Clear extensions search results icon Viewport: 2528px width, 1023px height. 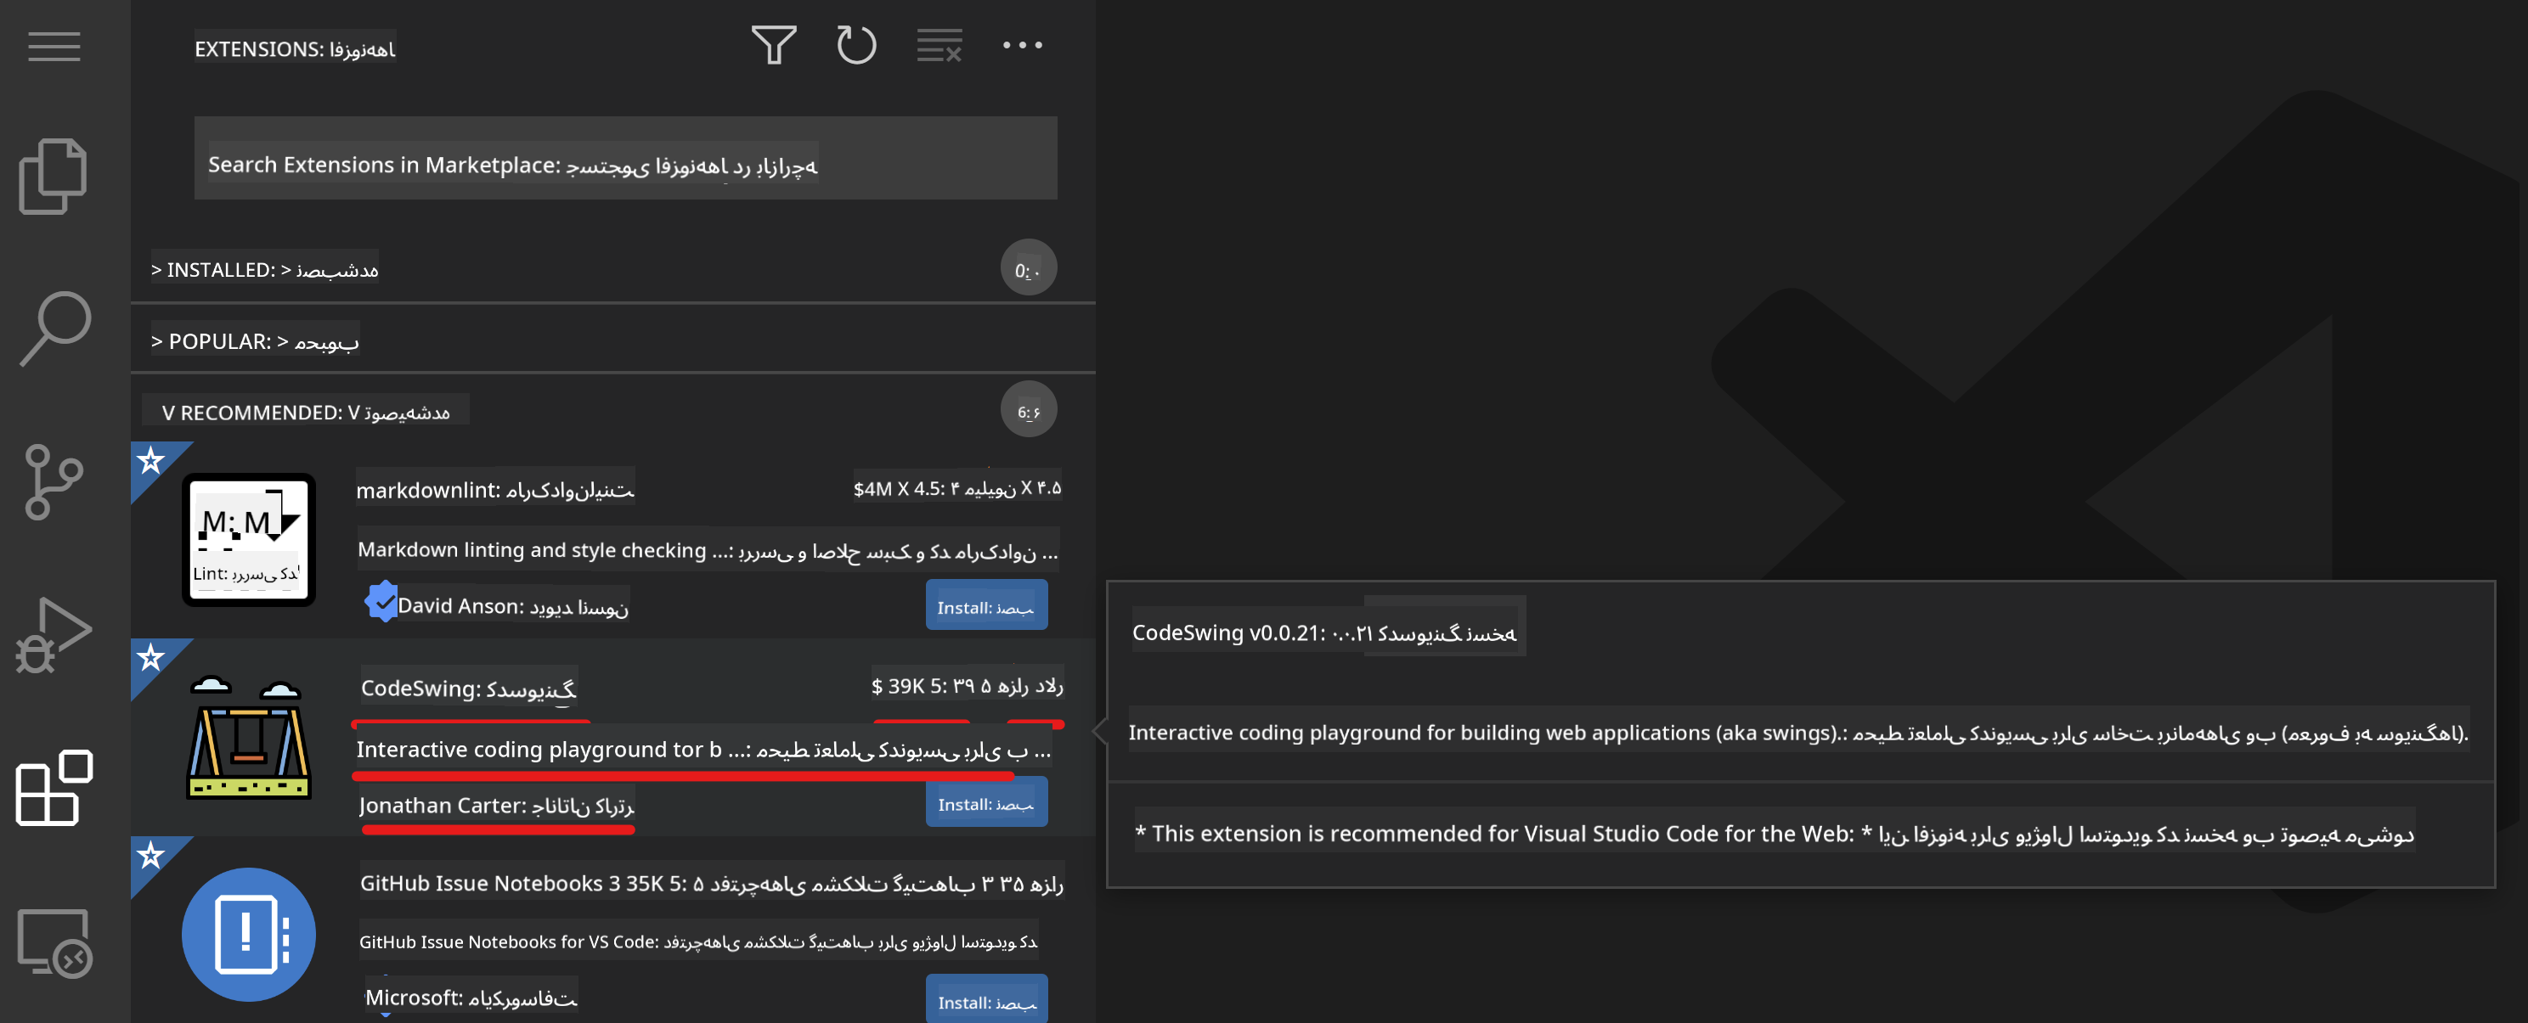pyautogui.click(x=940, y=45)
